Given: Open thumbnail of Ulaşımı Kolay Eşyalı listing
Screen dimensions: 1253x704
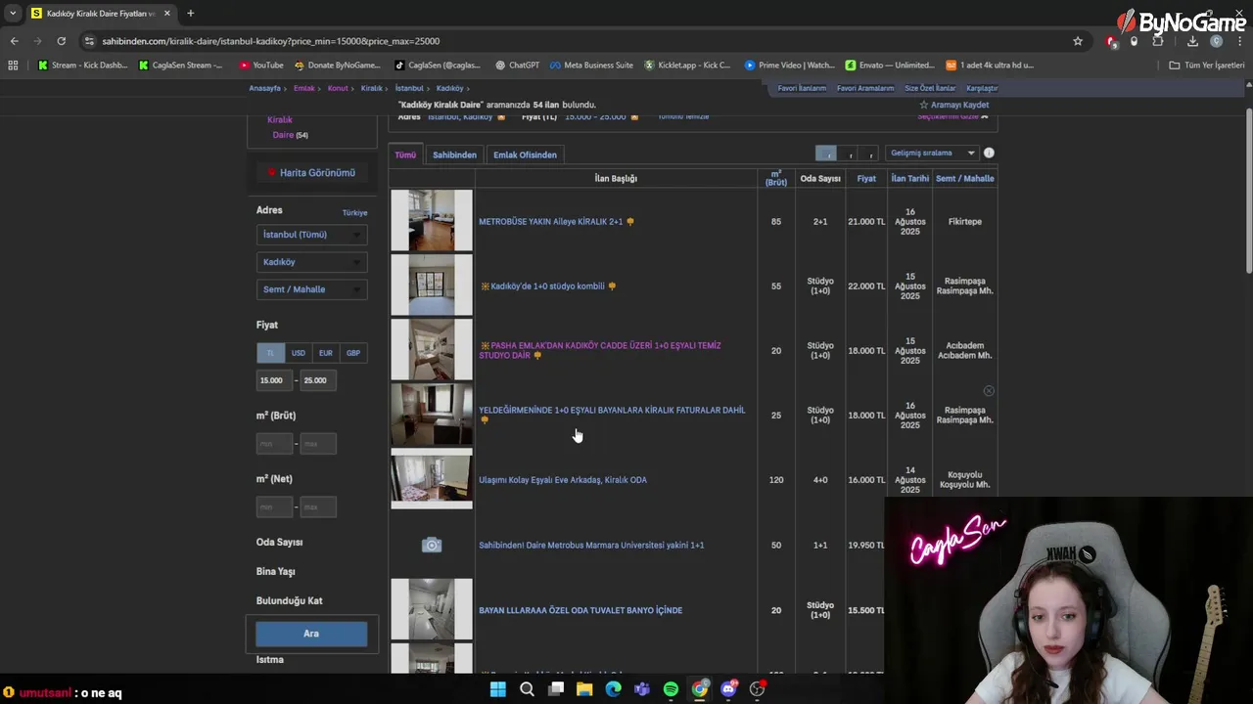Looking at the screenshot, I should coord(432,479).
